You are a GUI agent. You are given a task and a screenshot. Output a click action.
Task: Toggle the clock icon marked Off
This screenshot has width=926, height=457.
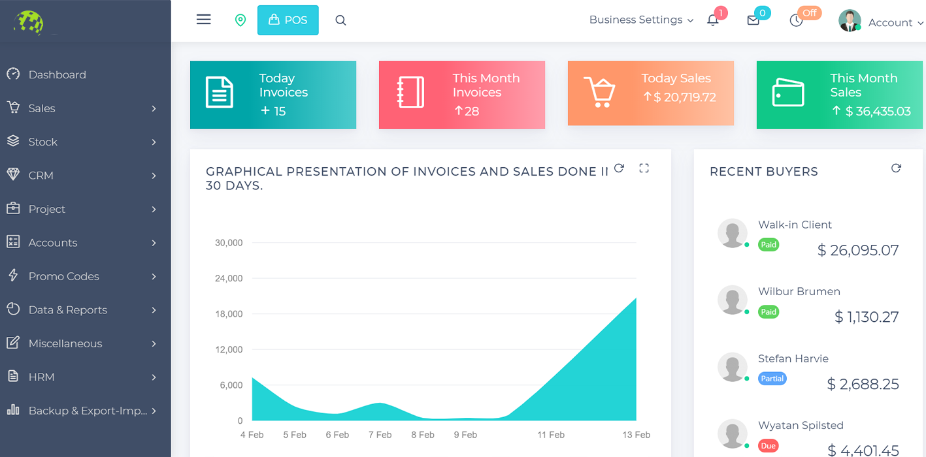pos(796,20)
